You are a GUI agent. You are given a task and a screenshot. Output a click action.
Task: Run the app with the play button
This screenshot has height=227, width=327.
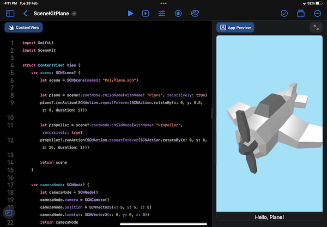pyautogui.click(x=131, y=14)
